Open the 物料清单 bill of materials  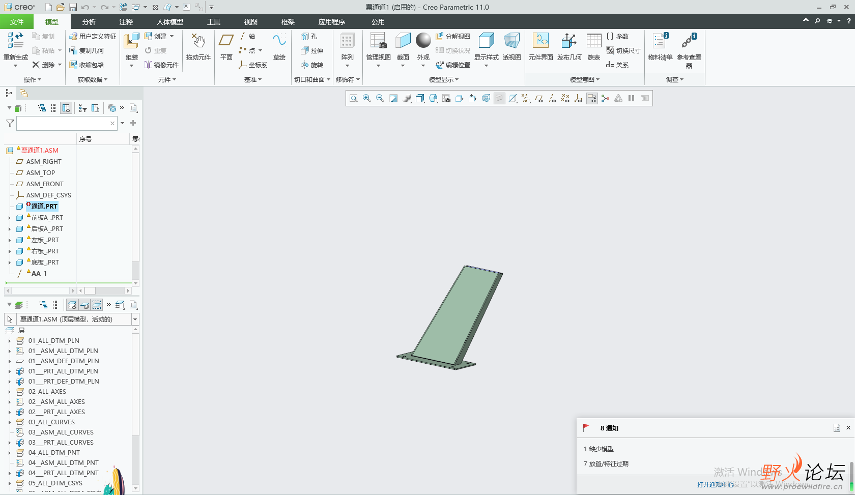(x=661, y=47)
